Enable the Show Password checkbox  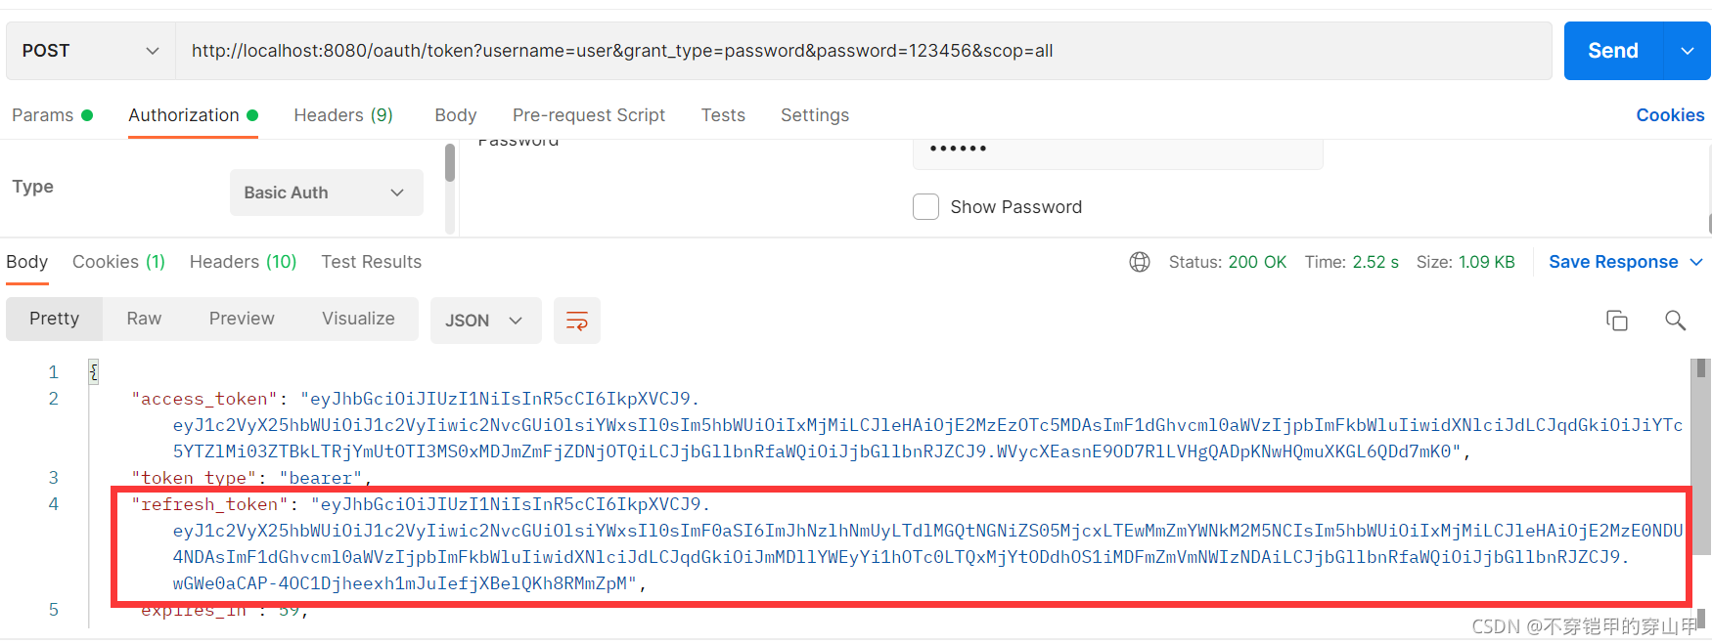925,206
